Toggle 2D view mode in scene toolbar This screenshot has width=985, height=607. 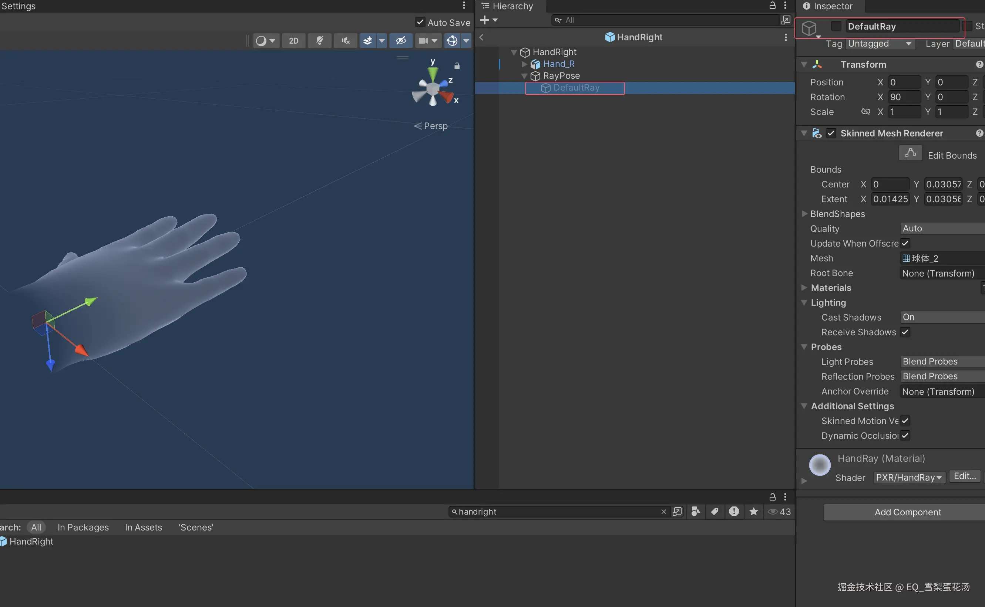coord(294,41)
